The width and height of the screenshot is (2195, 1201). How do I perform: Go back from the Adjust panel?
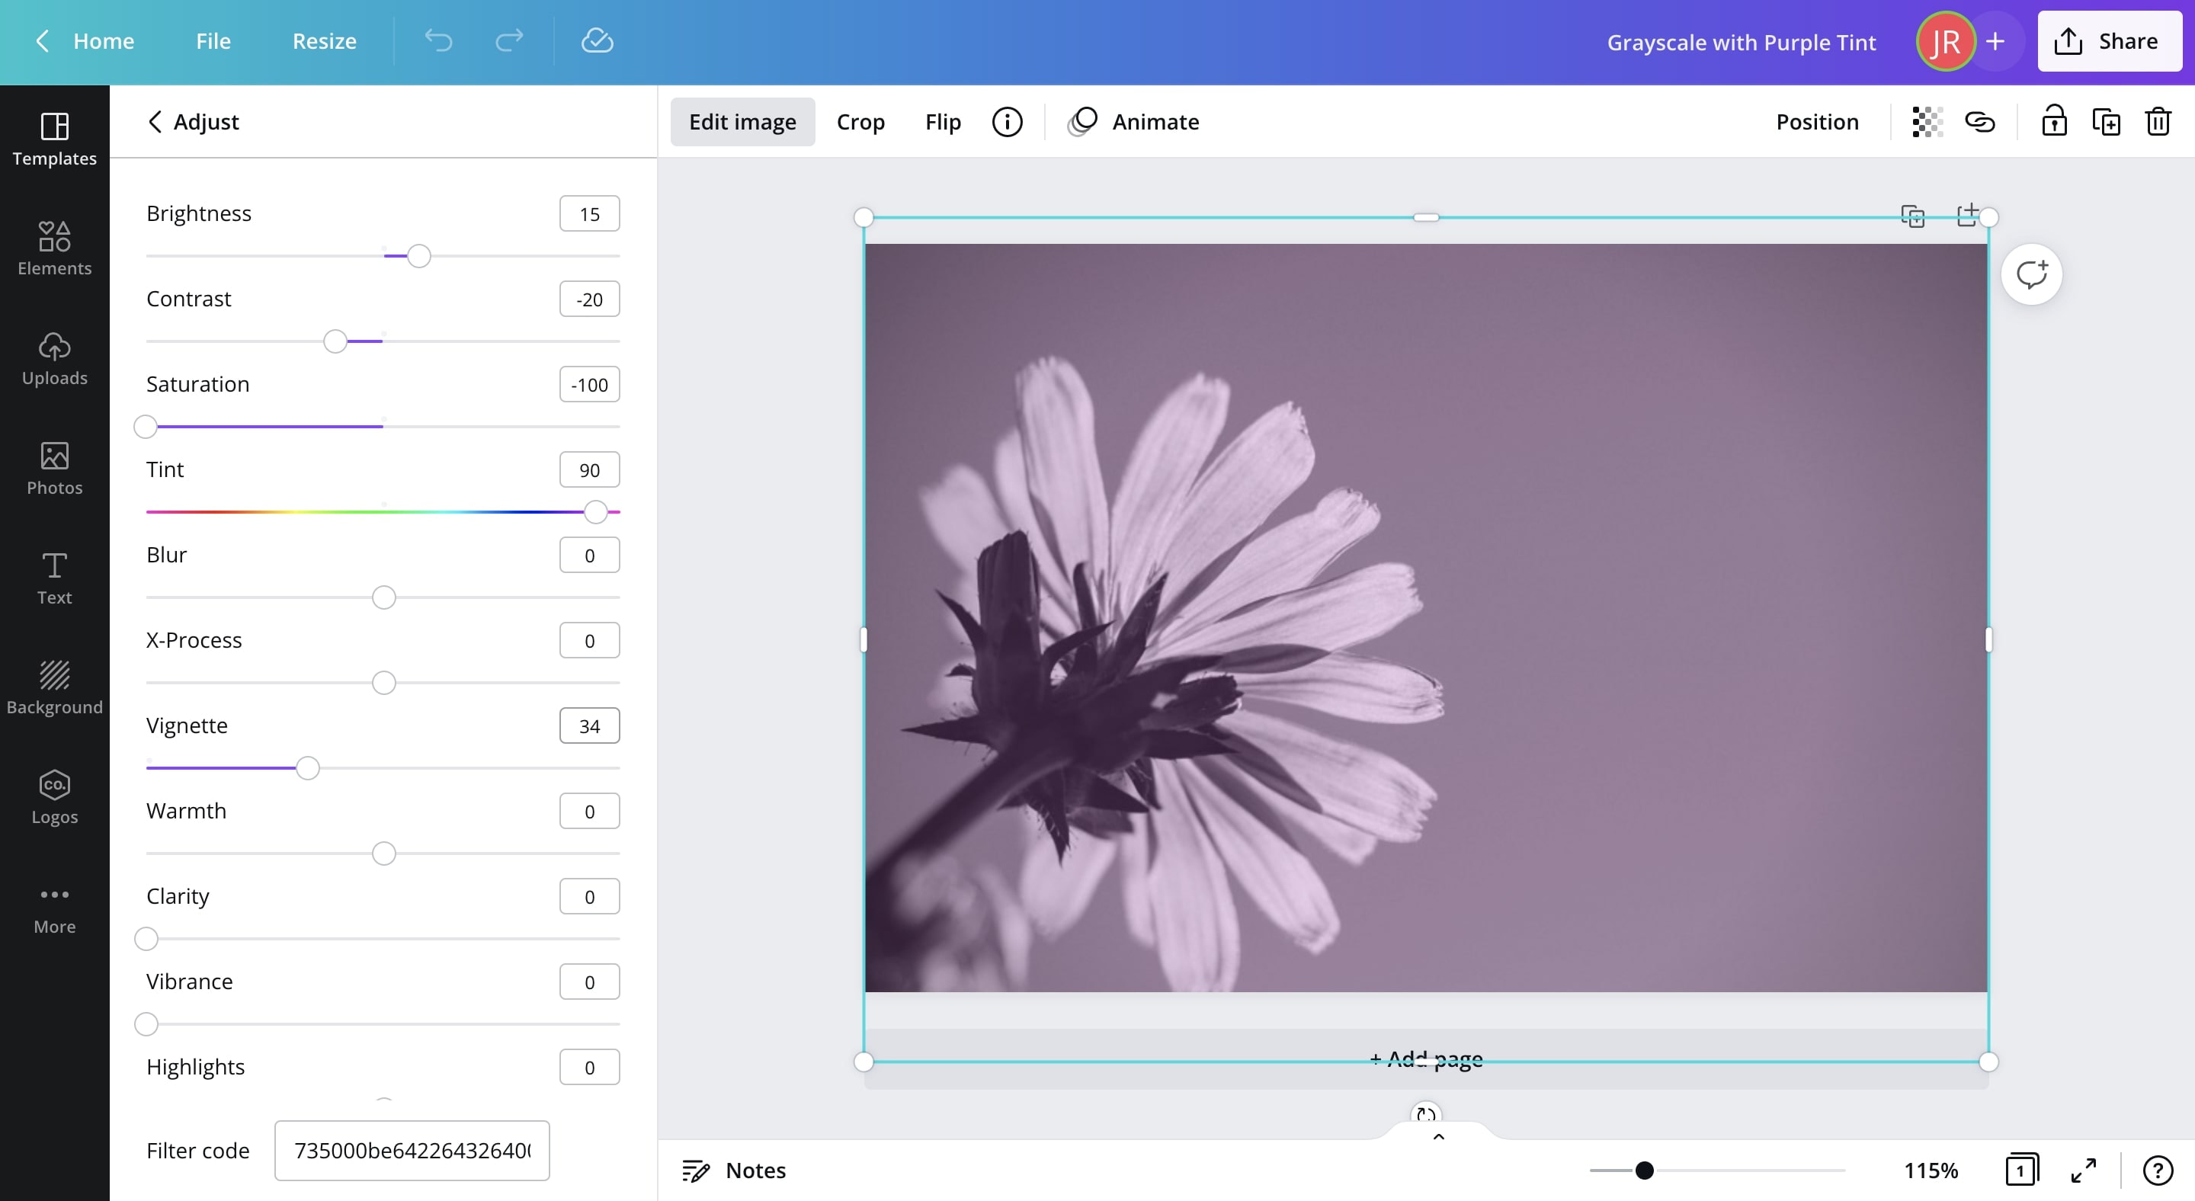point(155,122)
